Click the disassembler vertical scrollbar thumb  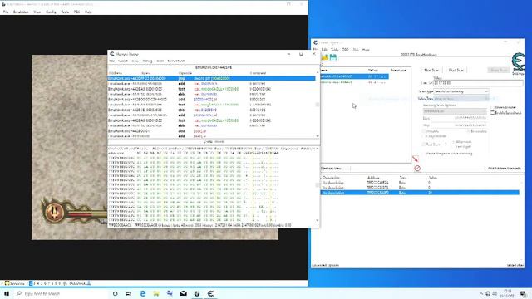pyautogui.click(x=318, y=105)
